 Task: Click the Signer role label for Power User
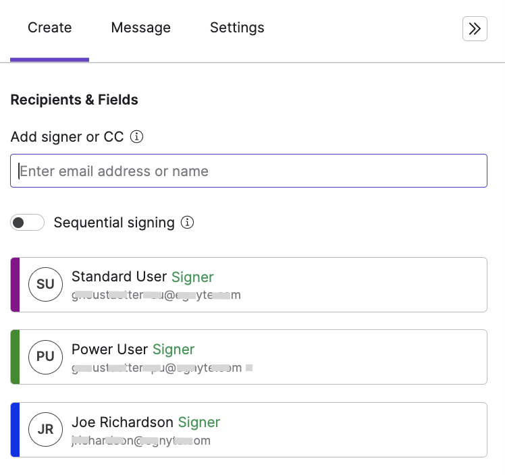click(174, 350)
